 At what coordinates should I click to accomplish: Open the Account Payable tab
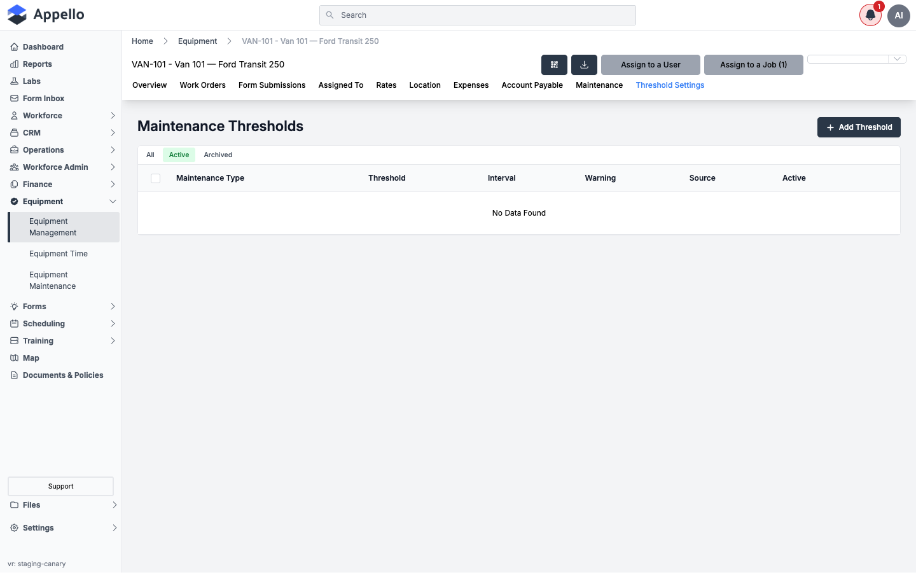coord(532,85)
